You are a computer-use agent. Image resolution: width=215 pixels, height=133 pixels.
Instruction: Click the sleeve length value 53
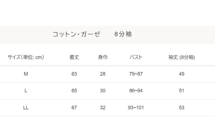[181, 108]
